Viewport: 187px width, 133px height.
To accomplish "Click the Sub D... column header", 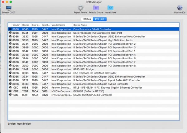I will tap(46, 25).
